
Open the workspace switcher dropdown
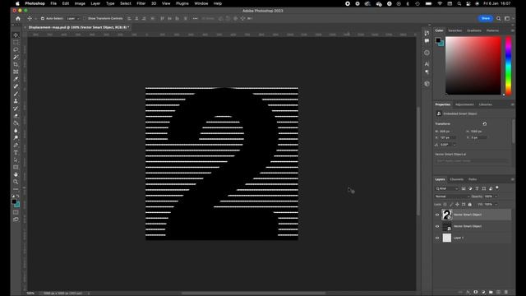[x=509, y=18]
